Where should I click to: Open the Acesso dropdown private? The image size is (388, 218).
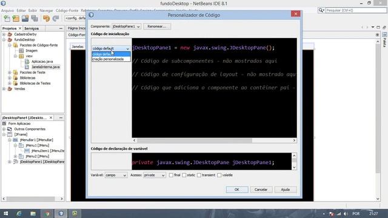point(155,175)
